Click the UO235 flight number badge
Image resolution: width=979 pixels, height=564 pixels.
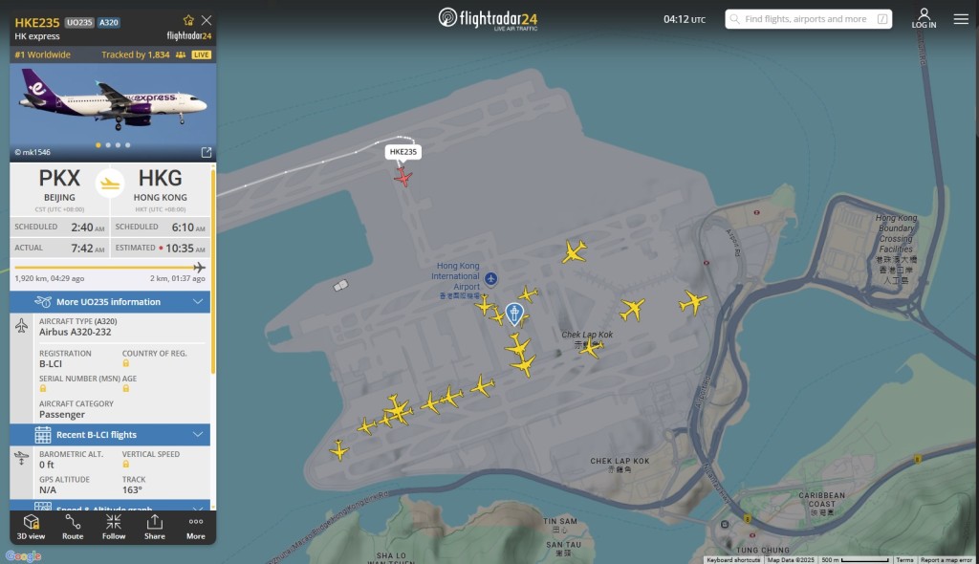[79, 23]
